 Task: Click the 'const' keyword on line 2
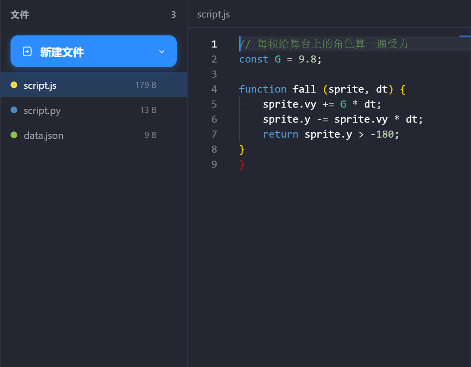pos(253,59)
